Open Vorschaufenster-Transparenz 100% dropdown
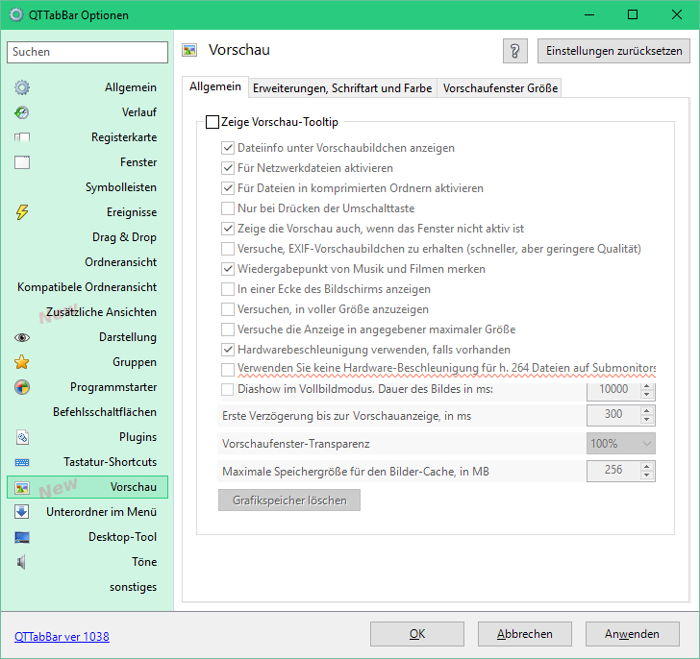 tap(620, 444)
